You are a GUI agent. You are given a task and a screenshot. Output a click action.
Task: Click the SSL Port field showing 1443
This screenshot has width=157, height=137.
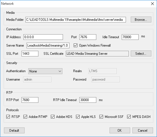[x=30, y=54]
